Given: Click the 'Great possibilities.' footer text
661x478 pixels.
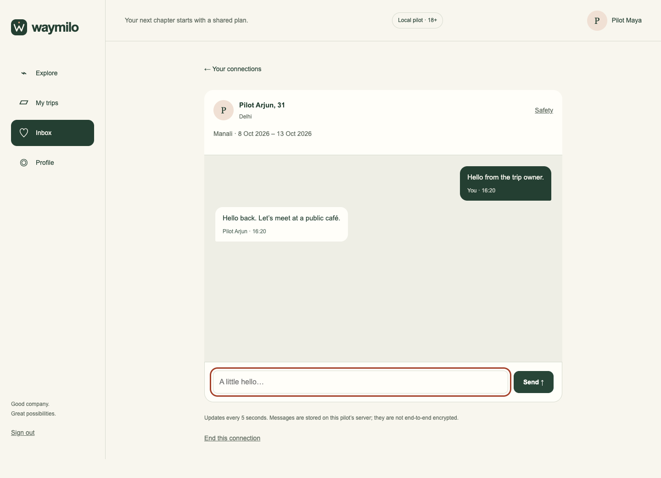Looking at the screenshot, I should tap(34, 414).
